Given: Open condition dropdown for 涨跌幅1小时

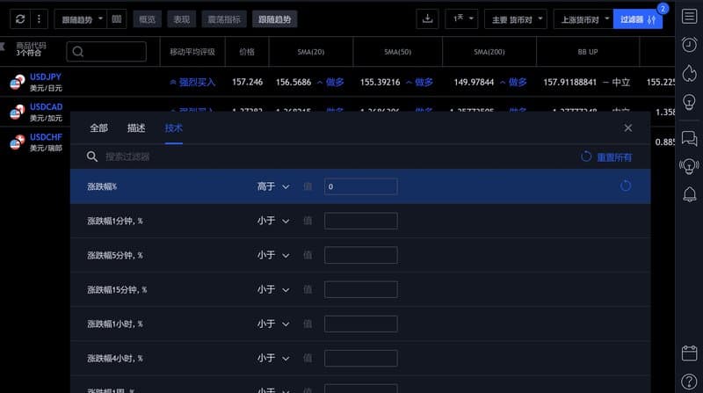Looking at the screenshot, I should 273,324.
